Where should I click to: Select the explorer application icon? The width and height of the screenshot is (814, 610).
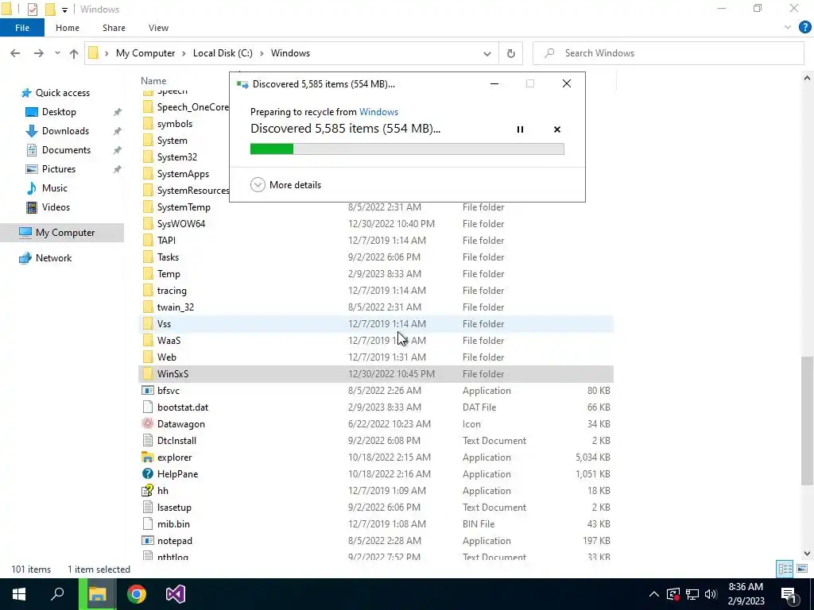[x=148, y=457]
